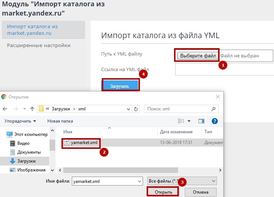Screen dimensions: 274x197
Task: Select Изображения folder in navigation tree
Action: 31,170
